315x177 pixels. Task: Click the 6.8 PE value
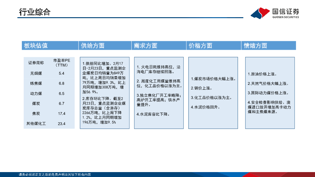click(x=62, y=84)
